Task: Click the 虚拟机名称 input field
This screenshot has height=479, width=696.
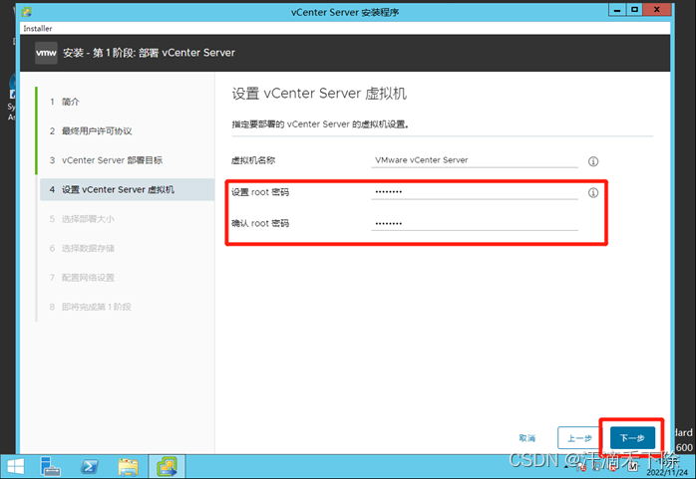Action: [475, 160]
